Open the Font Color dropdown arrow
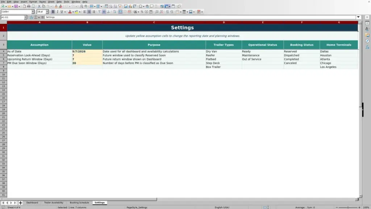The image size is (371, 209). tap(73, 12)
